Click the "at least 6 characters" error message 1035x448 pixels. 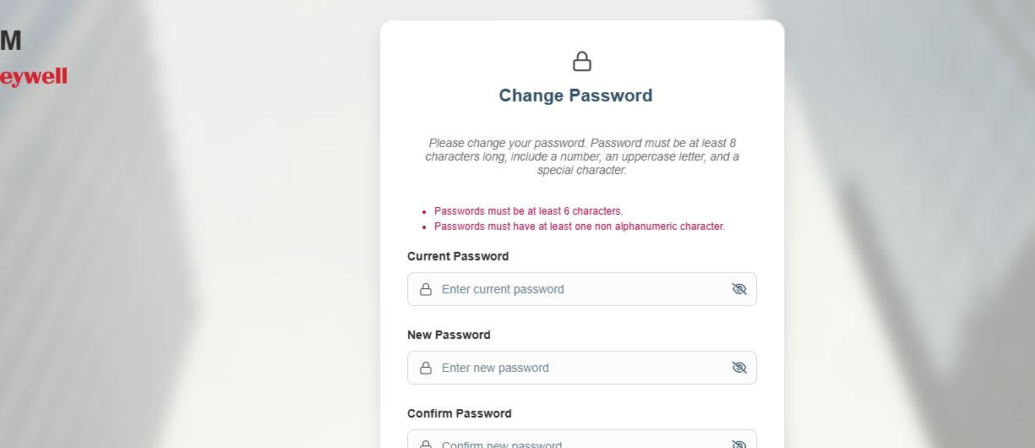point(528,211)
